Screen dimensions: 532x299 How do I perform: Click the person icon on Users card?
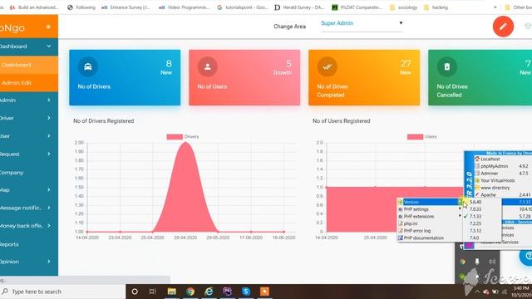[x=207, y=66]
